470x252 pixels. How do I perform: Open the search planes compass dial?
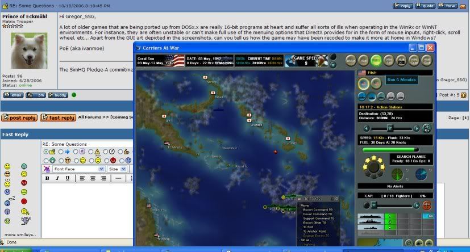pyautogui.click(x=374, y=166)
